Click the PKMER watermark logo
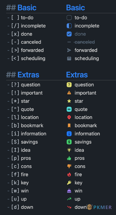 tap(99, 207)
